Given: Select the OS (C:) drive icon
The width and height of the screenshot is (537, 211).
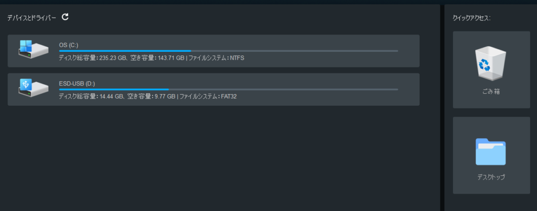Looking at the screenshot, I should (33, 49).
